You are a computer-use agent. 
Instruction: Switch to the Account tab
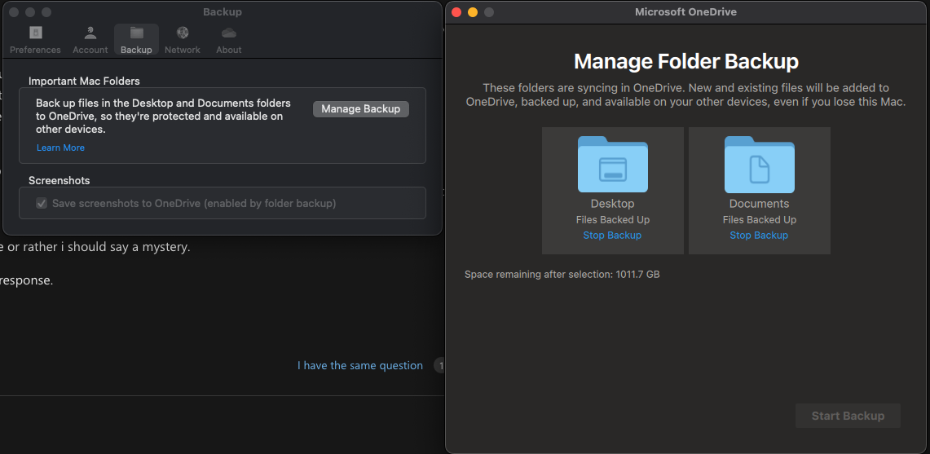pos(90,41)
